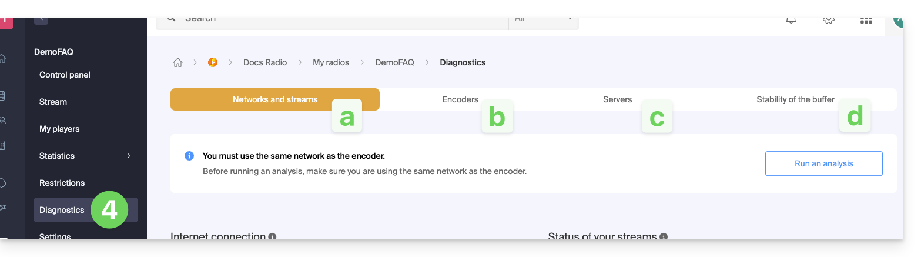Click the blue info icon in the notice
Screen dimensions: 921x257
tap(189, 156)
